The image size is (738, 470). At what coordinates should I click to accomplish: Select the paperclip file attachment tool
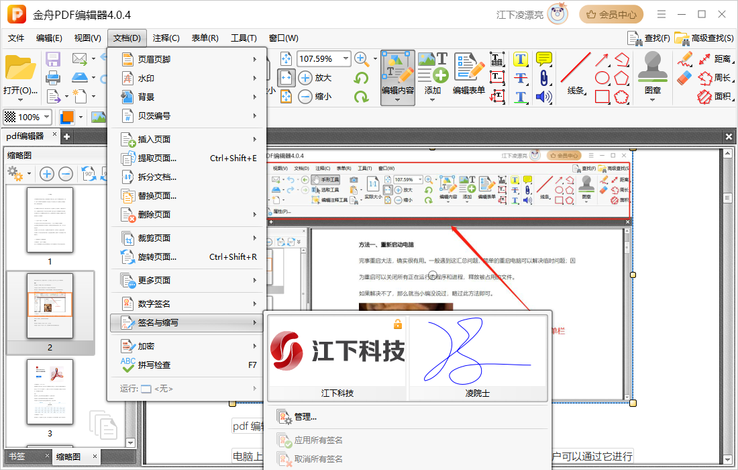(543, 78)
